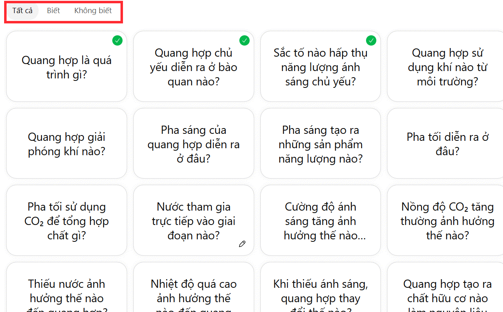The image size is (503, 312).
Task: Open flashcard "Sắc tố nào hấp thụ năng lượng ánh sáng"
Action: (x=321, y=67)
